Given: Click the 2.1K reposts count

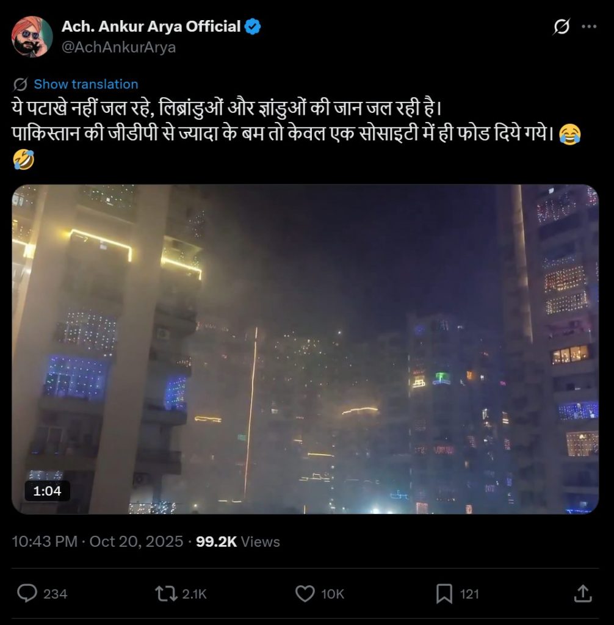Looking at the screenshot, I should (194, 594).
